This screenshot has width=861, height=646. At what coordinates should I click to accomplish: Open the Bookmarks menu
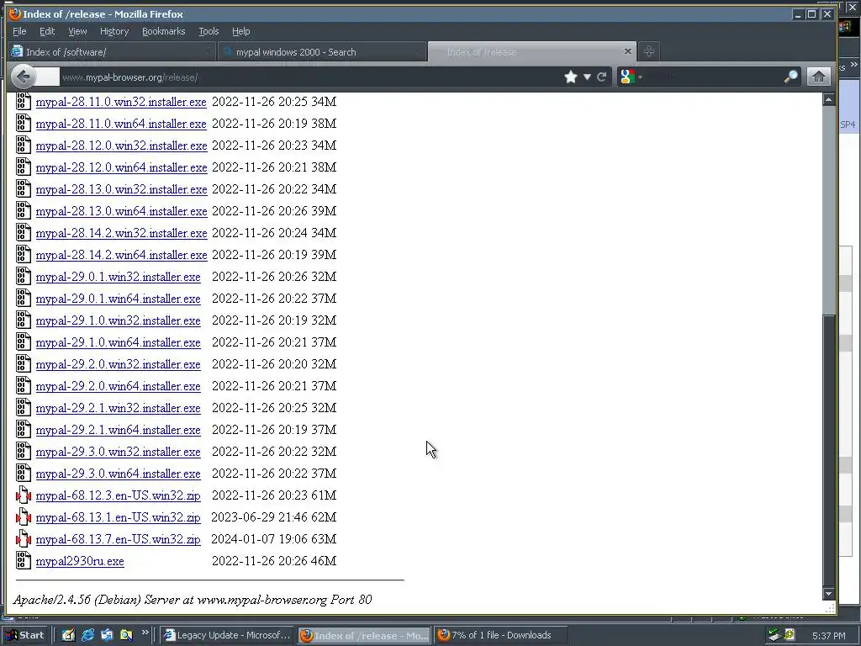coord(164,31)
